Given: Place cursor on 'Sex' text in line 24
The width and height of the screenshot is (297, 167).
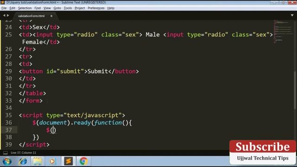Looking at the screenshot, I should 38,27.
